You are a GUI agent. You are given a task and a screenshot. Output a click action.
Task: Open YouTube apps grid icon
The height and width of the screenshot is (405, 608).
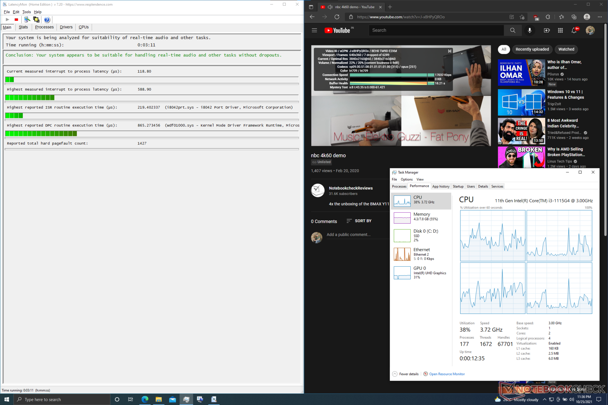tap(560, 30)
